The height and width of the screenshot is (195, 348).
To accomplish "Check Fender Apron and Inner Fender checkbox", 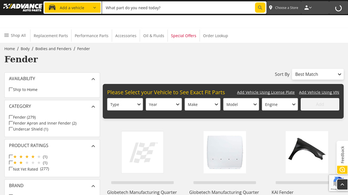I will [x=10, y=123].
